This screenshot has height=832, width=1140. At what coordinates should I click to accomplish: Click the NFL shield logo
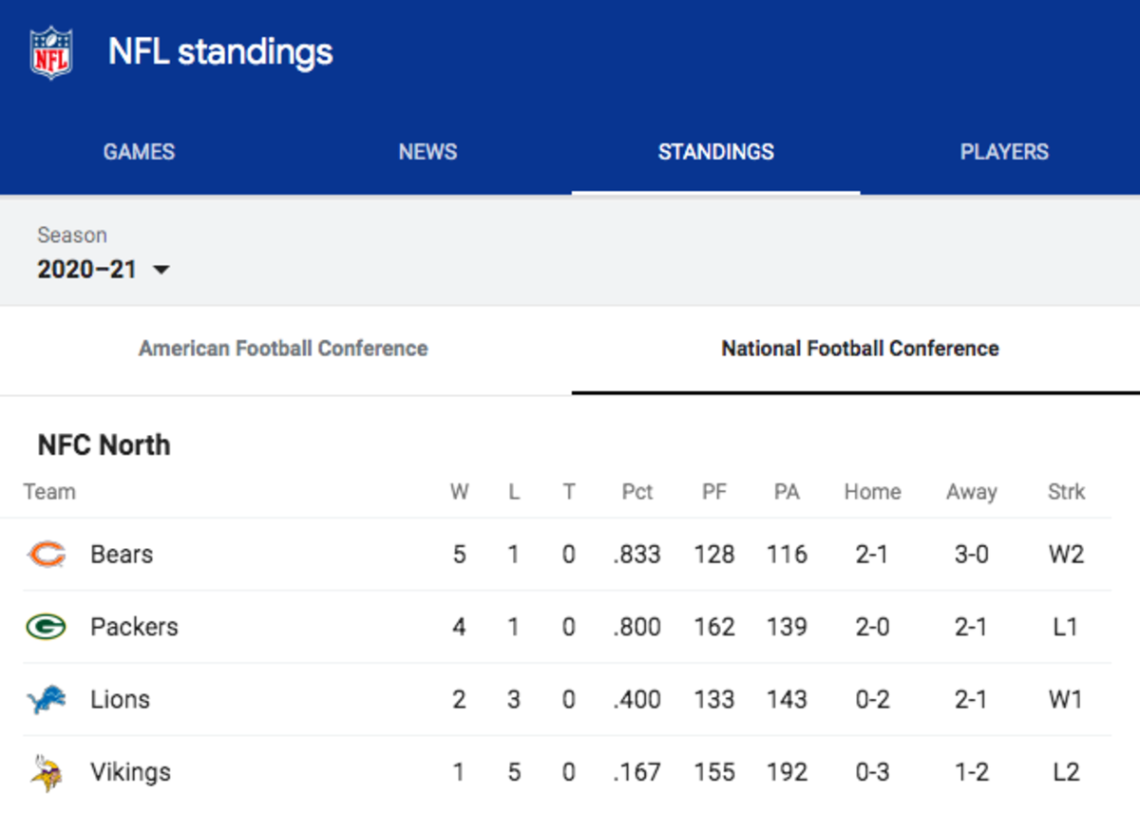tap(51, 52)
